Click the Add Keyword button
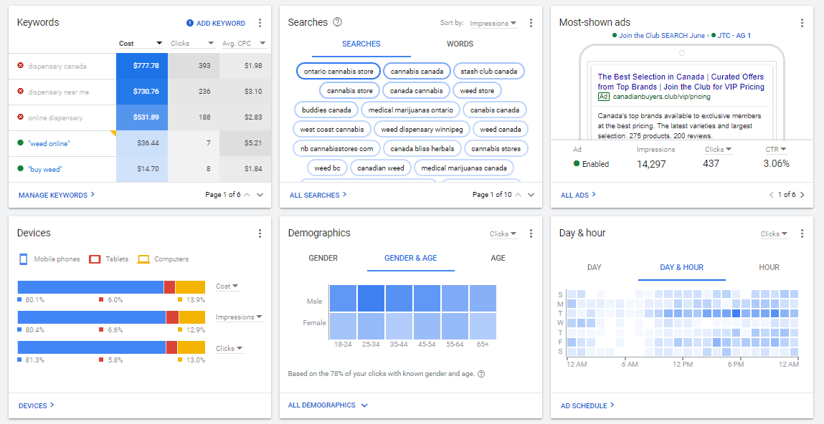 coord(215,23)
